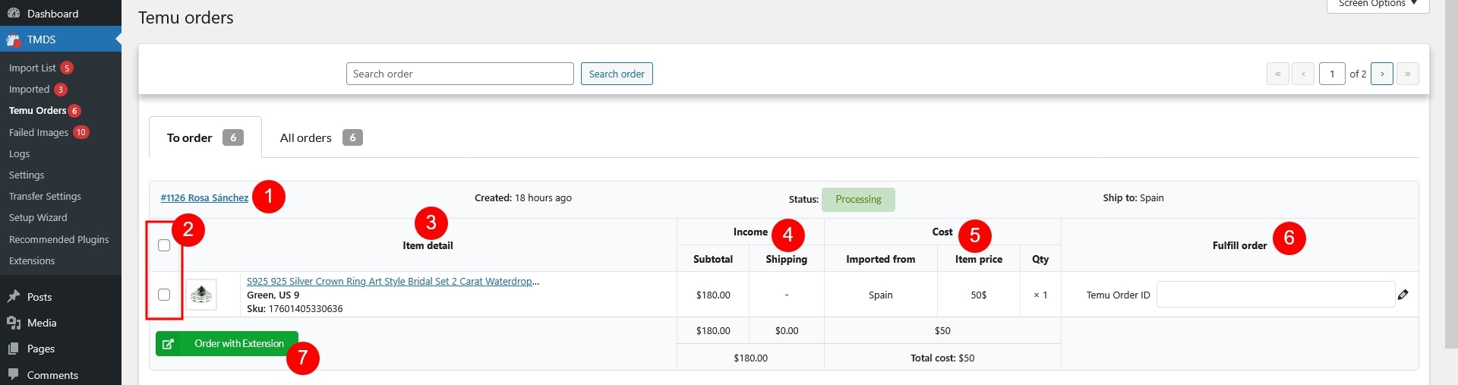Click the Media library icon
This screenshot has height=385, width=1458.
13,323
